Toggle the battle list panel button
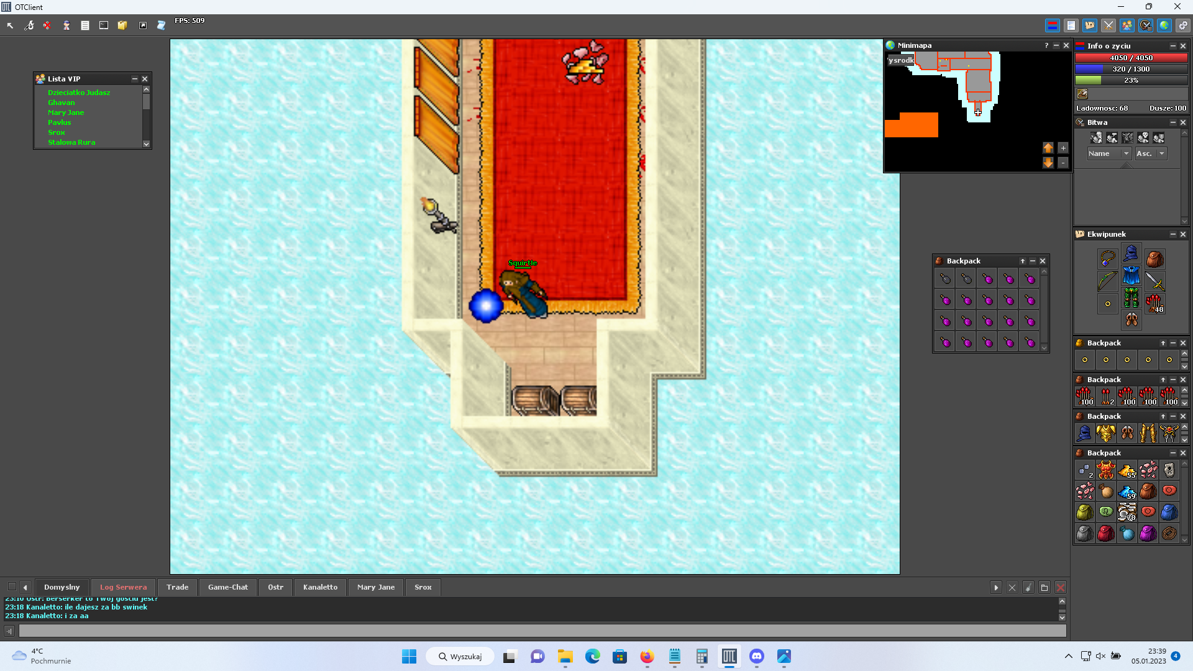 [x=1146, y=25]
